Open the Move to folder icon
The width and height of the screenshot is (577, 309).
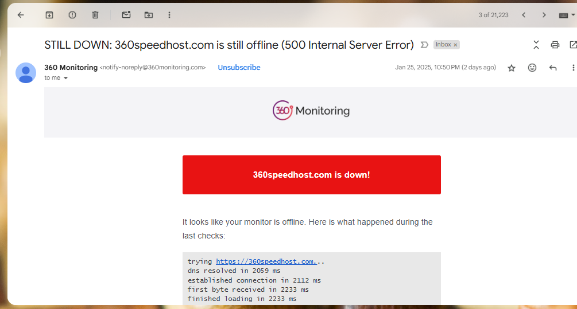pyautogui.click(x=149, y=15)
